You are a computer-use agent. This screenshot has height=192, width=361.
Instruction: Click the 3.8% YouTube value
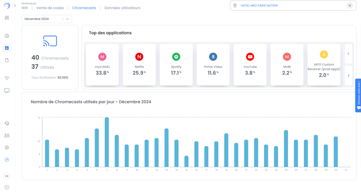pyautogui.click(x=250, y=73)
